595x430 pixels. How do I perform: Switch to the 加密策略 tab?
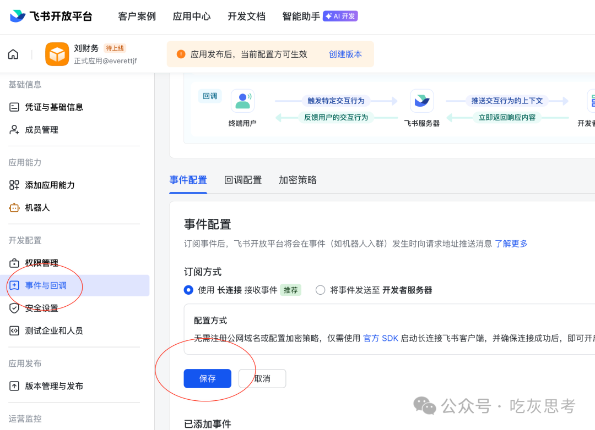coord(297,180)
